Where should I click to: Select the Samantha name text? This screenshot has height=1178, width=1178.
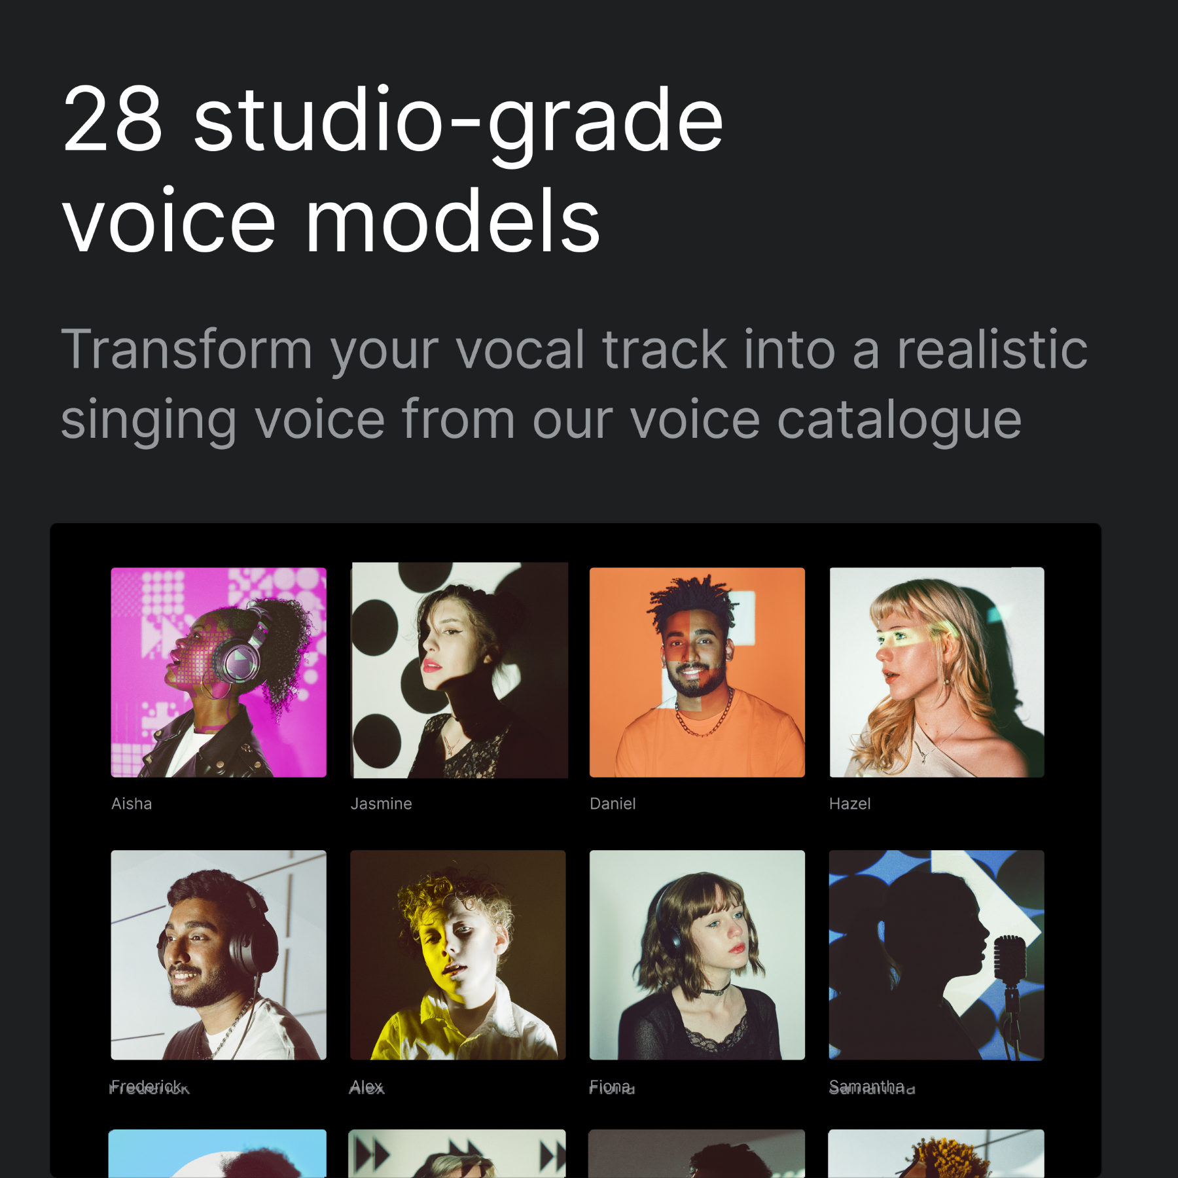point(869,1087)
